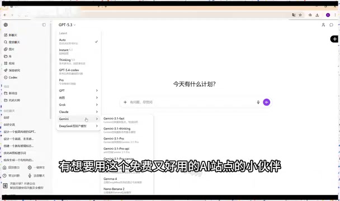Choose GPT-5.4-codex from the model list
This screenshot has width=340, height=201.
pos(78,71)
